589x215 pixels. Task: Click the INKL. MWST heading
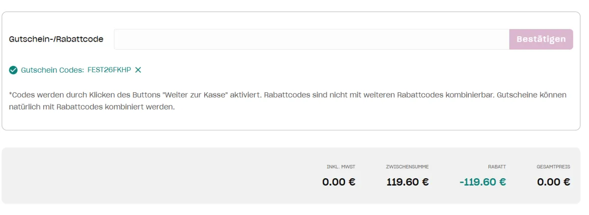341,167
